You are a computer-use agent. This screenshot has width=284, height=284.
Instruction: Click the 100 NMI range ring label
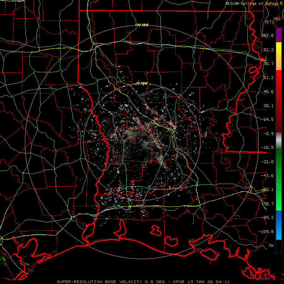[x=142, y=25]
